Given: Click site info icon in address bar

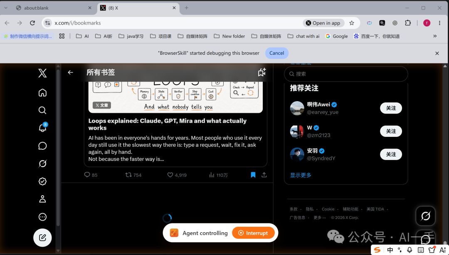Looking at the screenshot, I should click(x=48, y=23).
